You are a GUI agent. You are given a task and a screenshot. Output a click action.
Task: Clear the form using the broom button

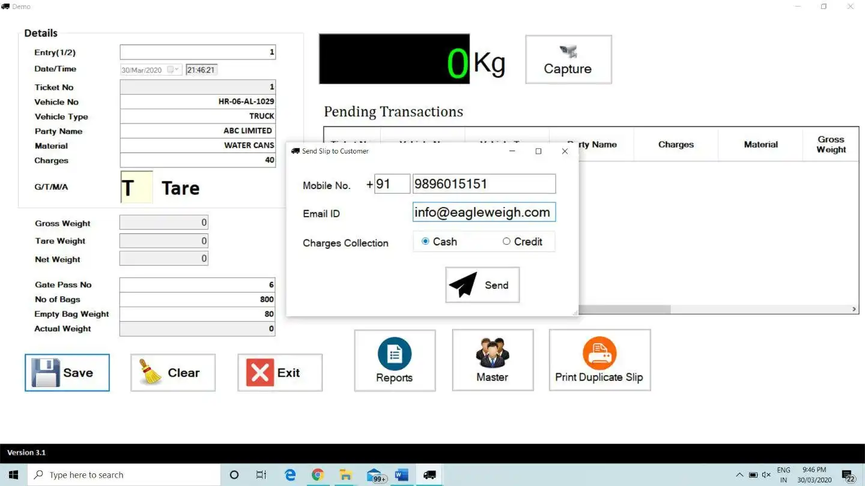(173, 373)
